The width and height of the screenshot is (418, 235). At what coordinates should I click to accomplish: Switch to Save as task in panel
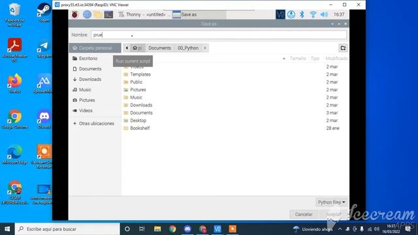(199, 14)
